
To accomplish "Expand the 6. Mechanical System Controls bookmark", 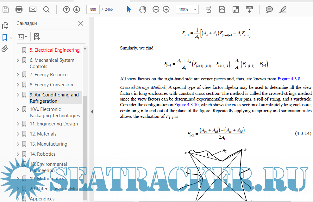I will click(x=18, y=60).
